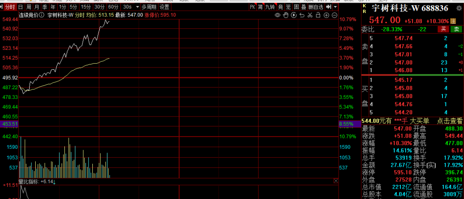Image resolution: width=464 pixels, height=199 pixels.
Task: Switch to the 年 yearly chart tab
Action: [x=52, y=7]
